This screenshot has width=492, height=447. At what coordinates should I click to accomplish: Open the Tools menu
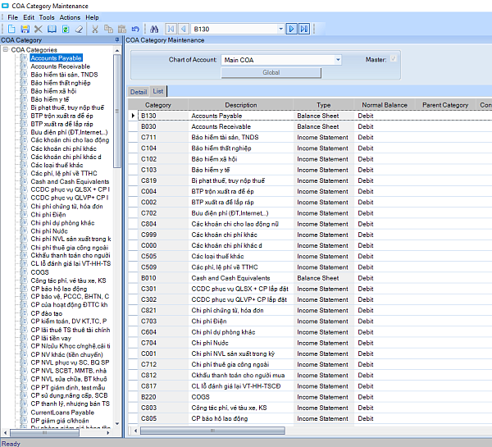[47, 17]
